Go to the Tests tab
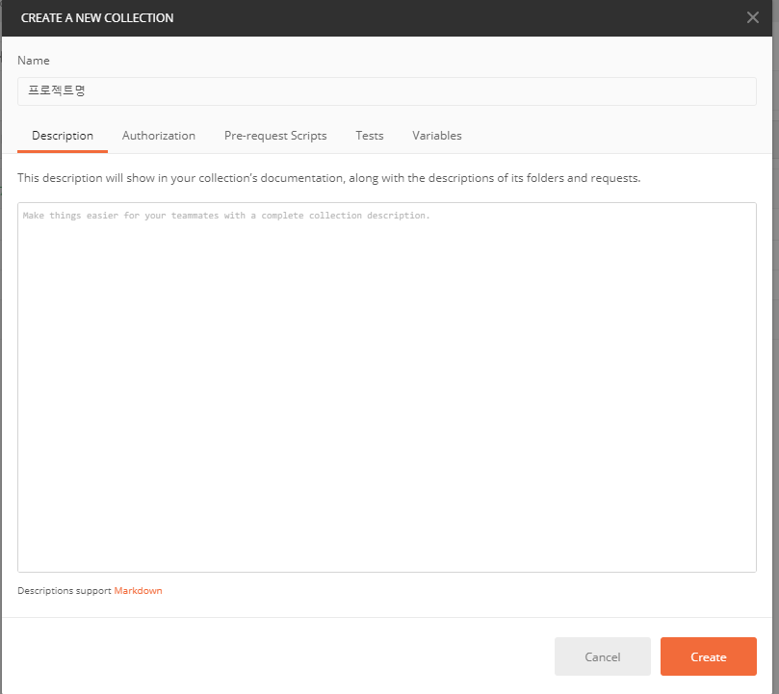Screen dimensions: 779x694 click(370, 136)
